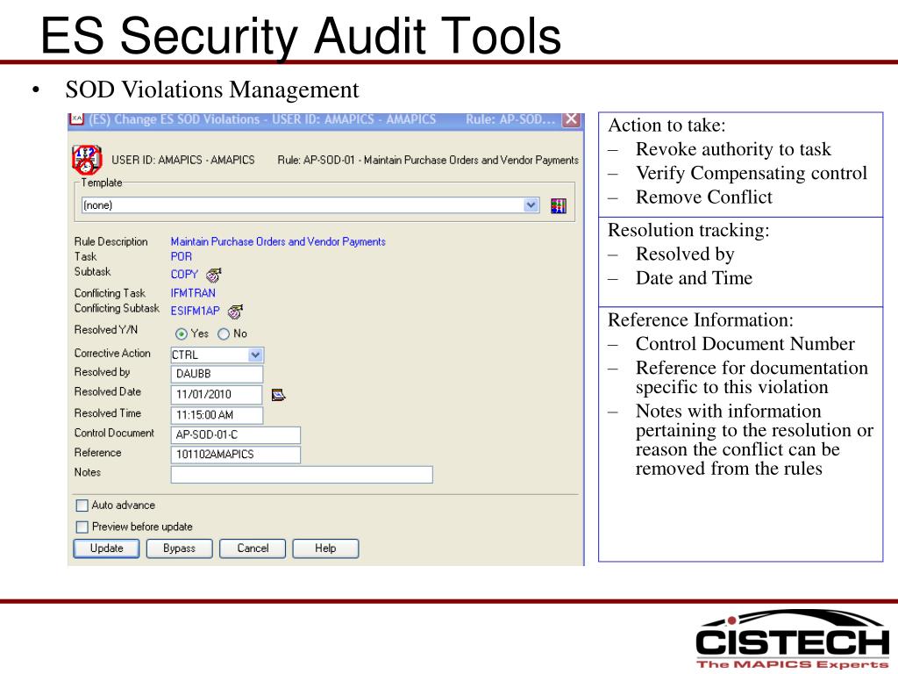Click the Conflicting Task value IFMTRAN
This screenshot has width=898, height=674.
pos(193,293)
